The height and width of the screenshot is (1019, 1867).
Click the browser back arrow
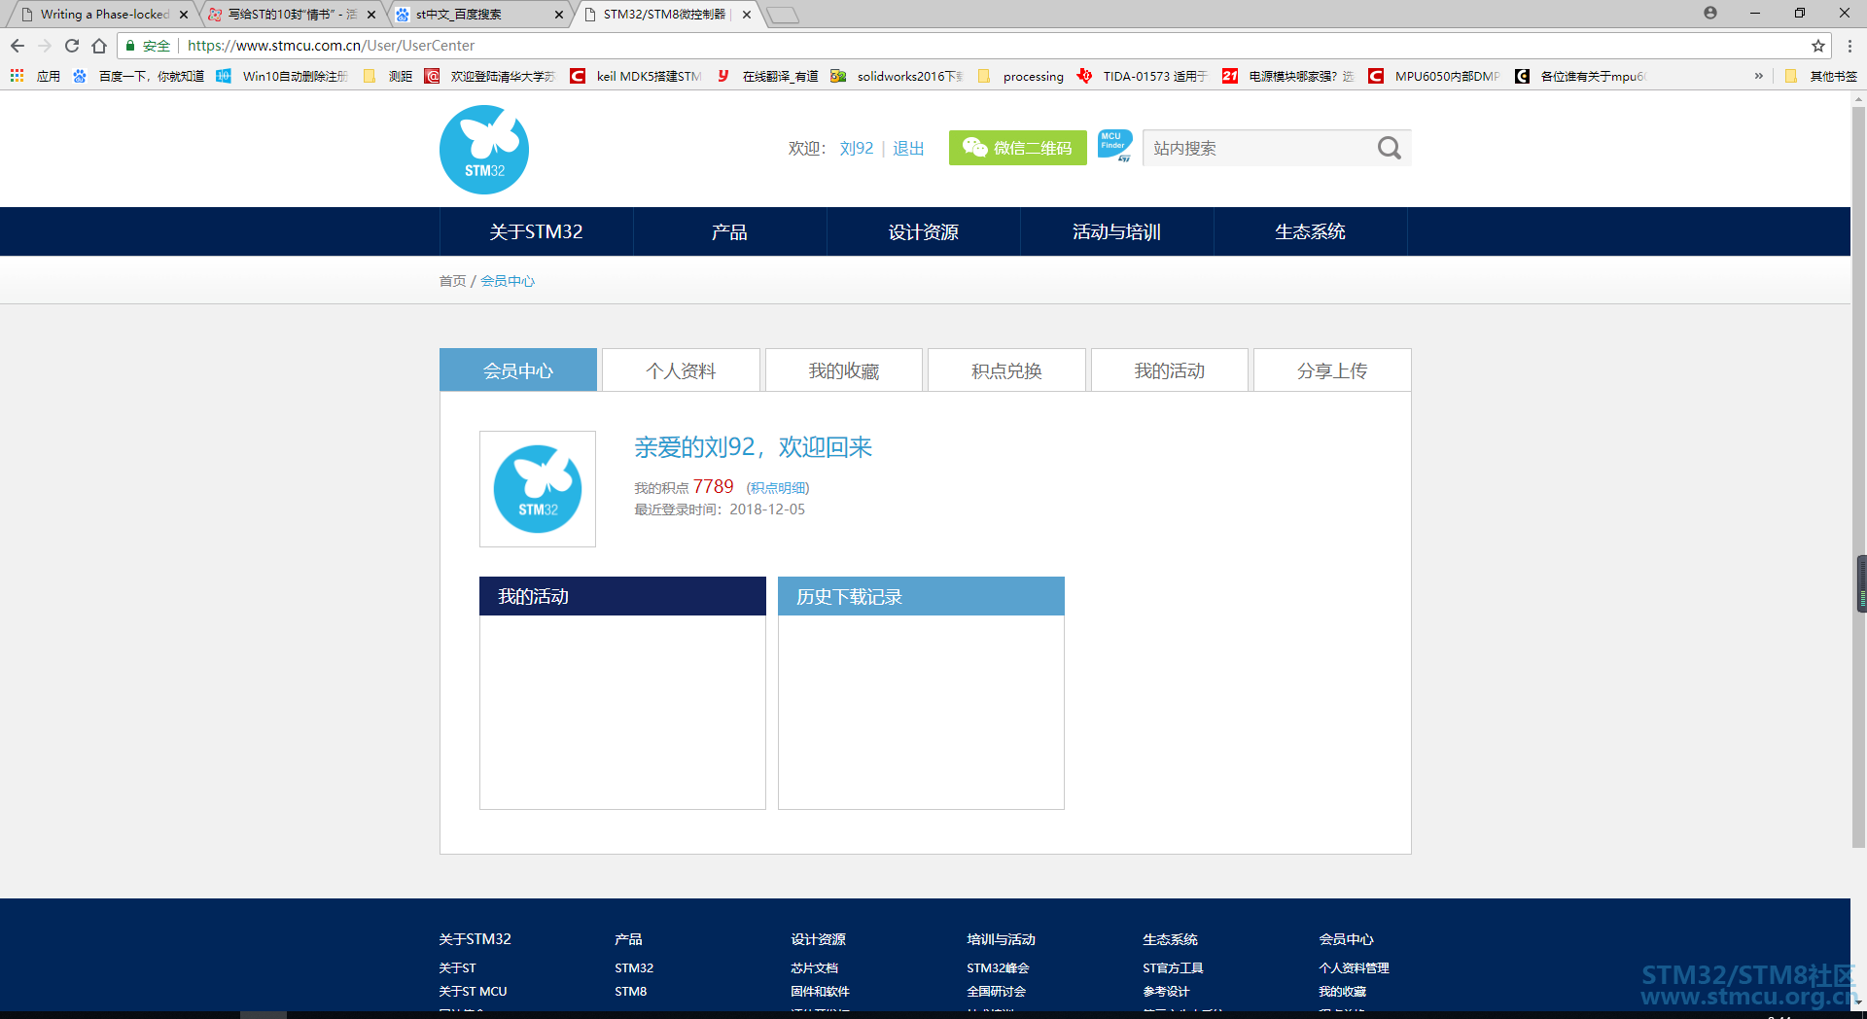click(18, 46)
